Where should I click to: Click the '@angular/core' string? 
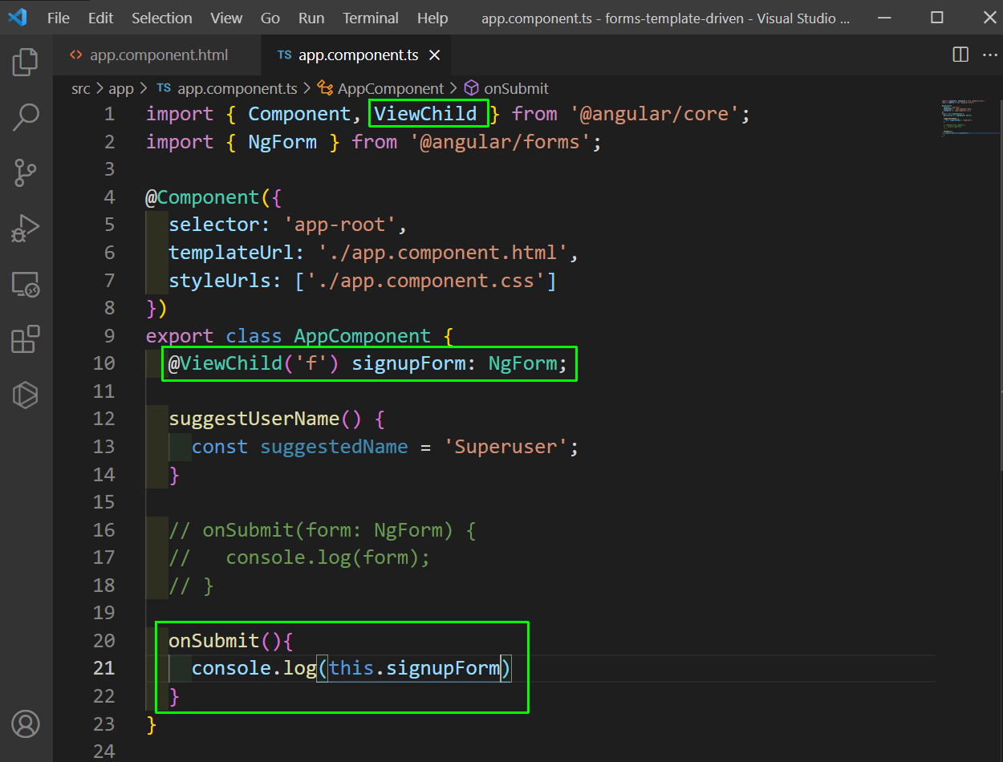pos(655,114)
